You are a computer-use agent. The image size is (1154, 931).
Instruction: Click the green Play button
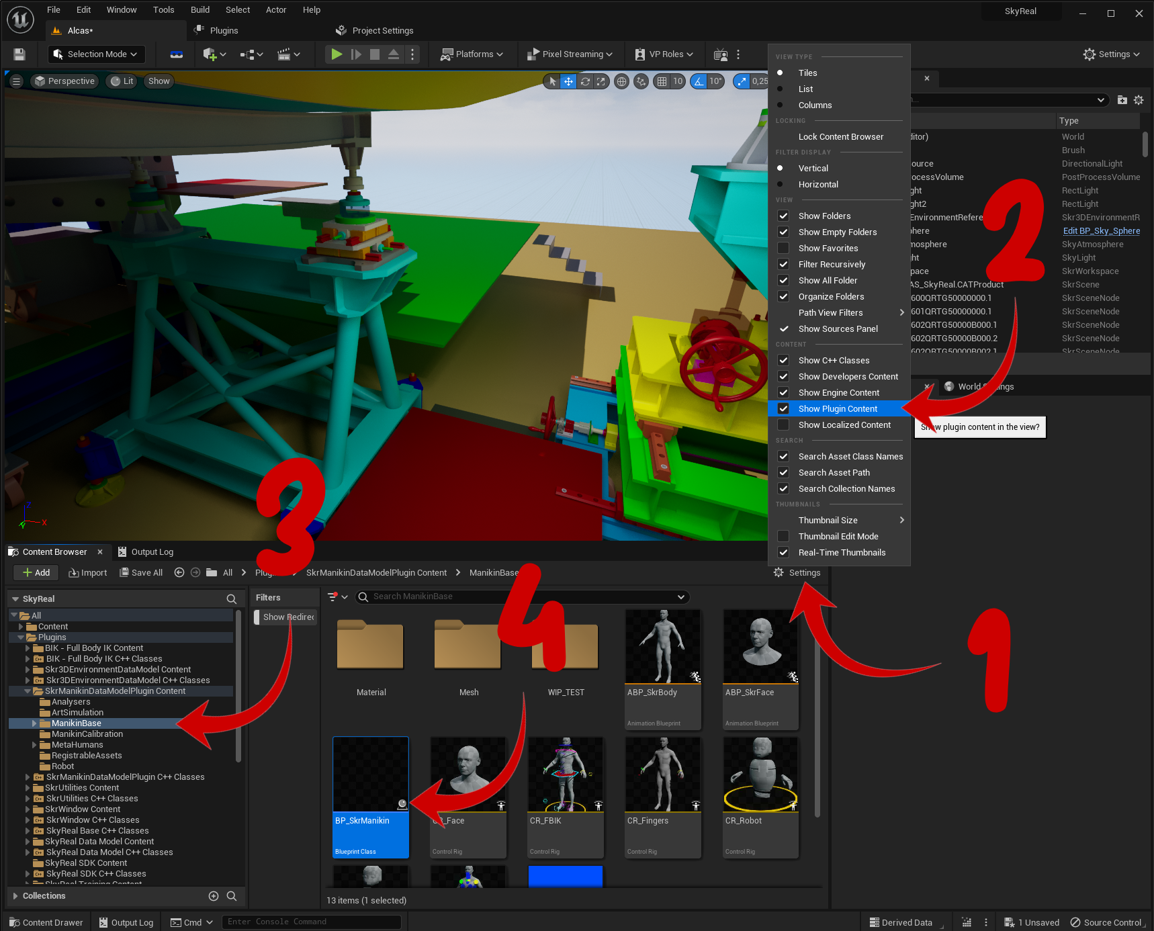[337, 54]
